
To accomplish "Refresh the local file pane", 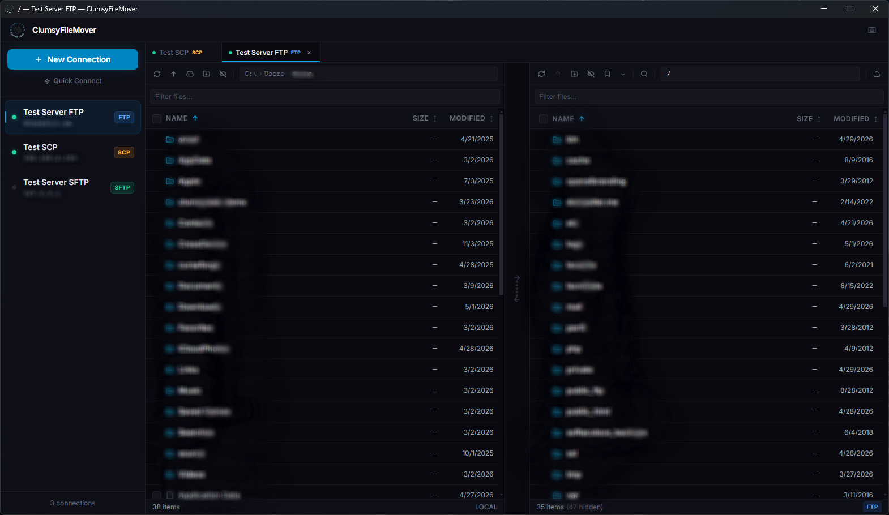I will click(x=157, y=74).
